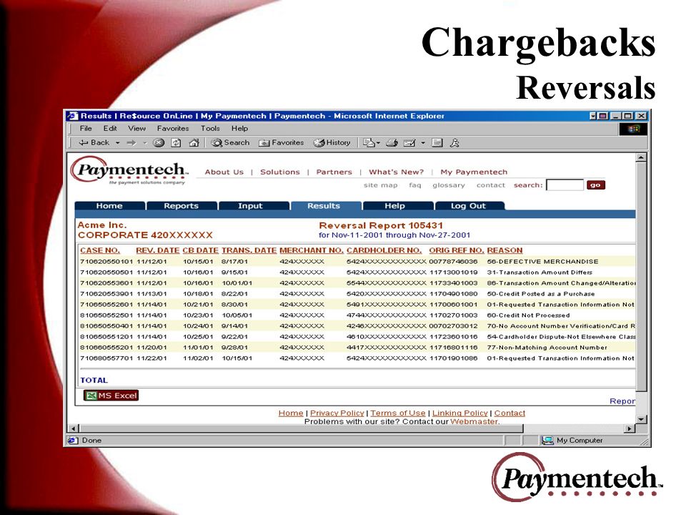Click the Mail toolbar icon

pyautogui.click(x=369, y=143)
